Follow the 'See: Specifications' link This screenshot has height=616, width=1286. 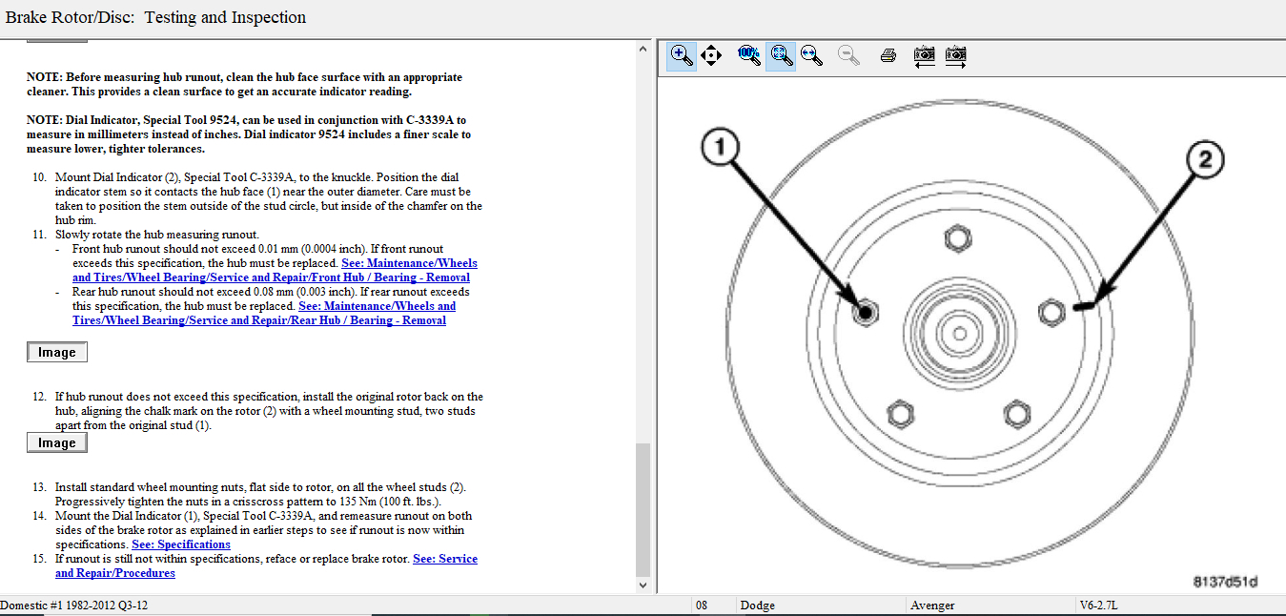181,544
